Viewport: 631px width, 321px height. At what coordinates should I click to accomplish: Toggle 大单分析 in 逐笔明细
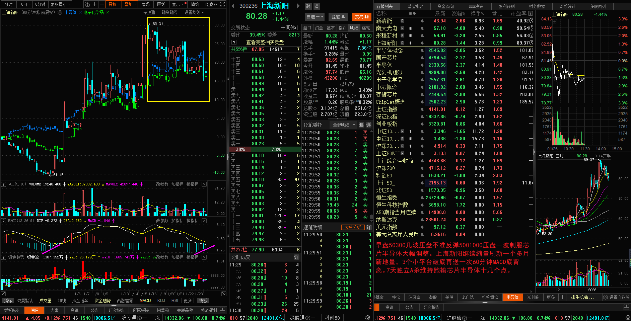(353, 227)
